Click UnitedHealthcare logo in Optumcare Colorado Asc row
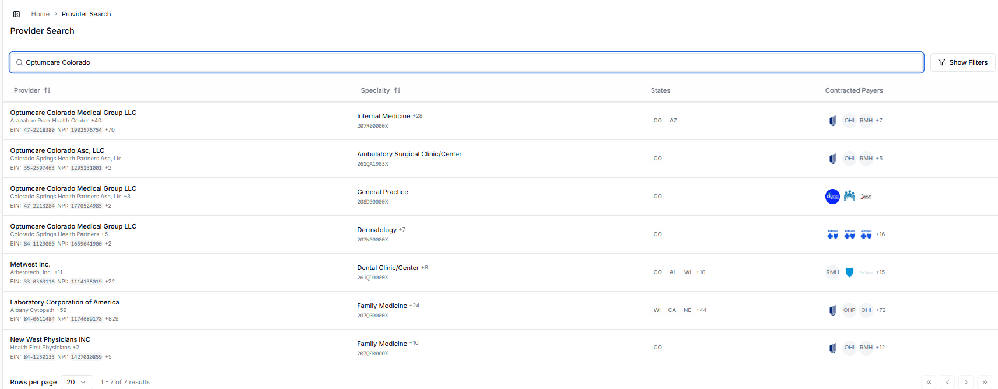The height and width of the screenshot is (389, 998). [x=832, y=159]
